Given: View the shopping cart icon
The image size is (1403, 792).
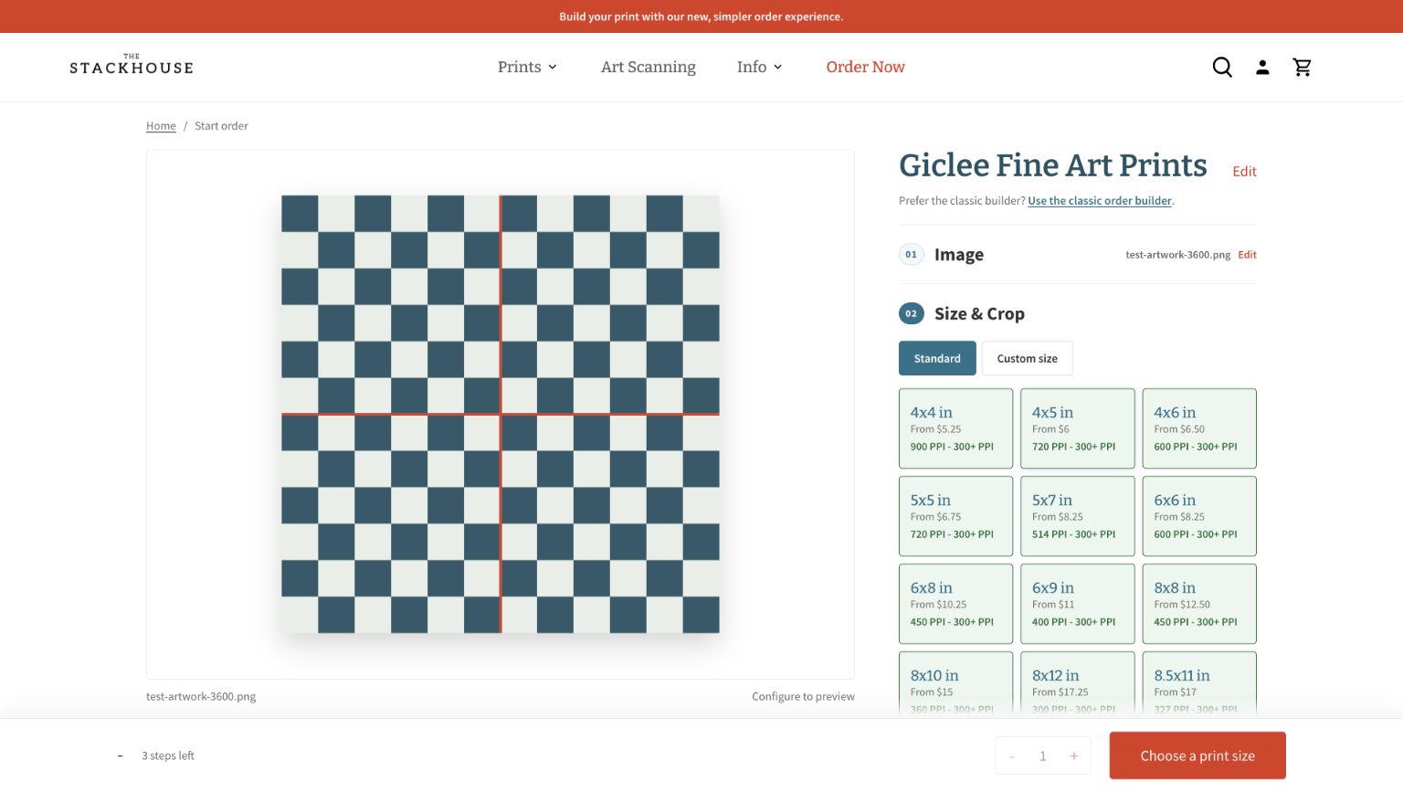Looking at the screenshot, I should [1303, 67].
